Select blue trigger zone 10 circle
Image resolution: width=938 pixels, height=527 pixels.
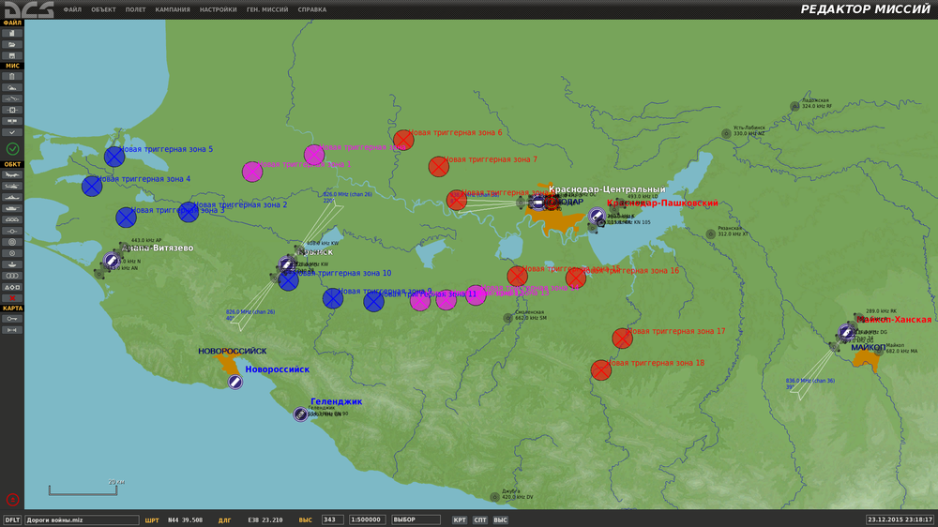[x=288, y=280]
